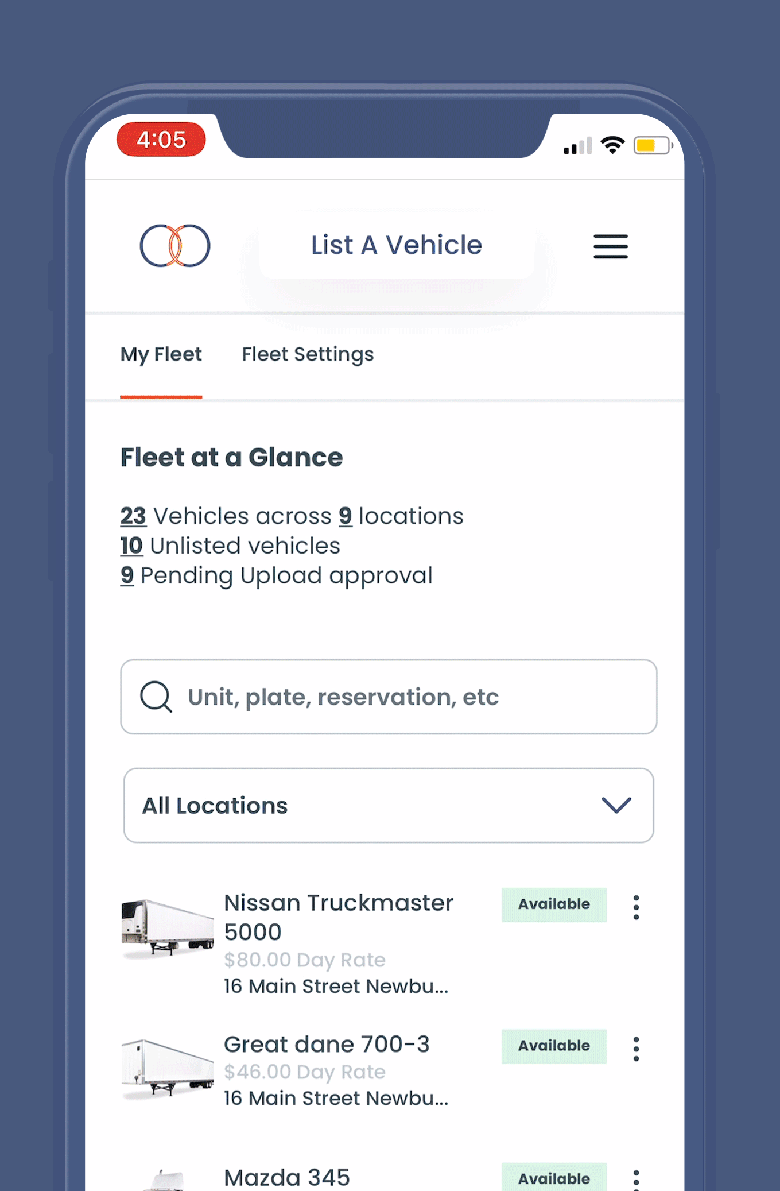Switch to the Fleet Settings tab
This screenshot has height=1191, width=780.
click(x=308, y=355)
